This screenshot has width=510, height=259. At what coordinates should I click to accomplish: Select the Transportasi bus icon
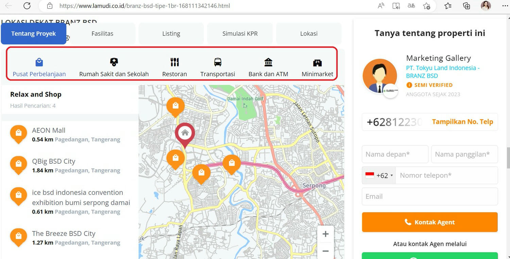click(x=218, y=62)
